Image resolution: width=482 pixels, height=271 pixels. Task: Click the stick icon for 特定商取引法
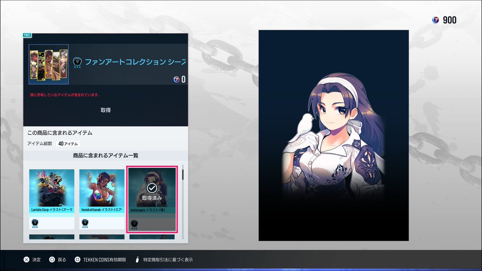pos(137,260)
